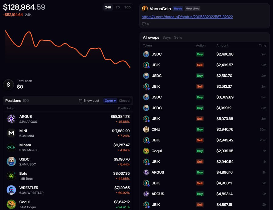Click the CINU icon in swaps list
Image resolution: width=273 pixels, height=210 pixels.
point(146,130)
